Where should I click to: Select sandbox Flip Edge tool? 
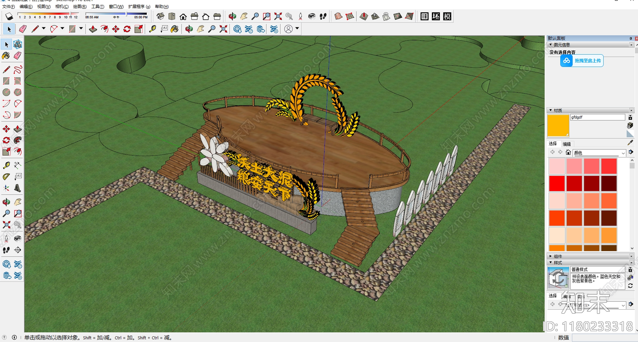409,16
